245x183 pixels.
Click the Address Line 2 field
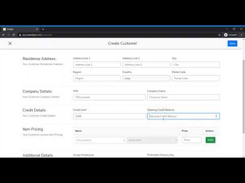click(x=146, y=65)
